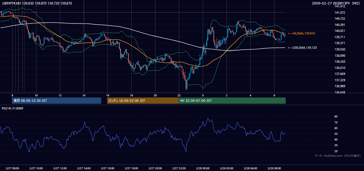Select the London 16:00-22:00 JST session bar
This screenshot has height=171, width=364.
pos(143,101)
